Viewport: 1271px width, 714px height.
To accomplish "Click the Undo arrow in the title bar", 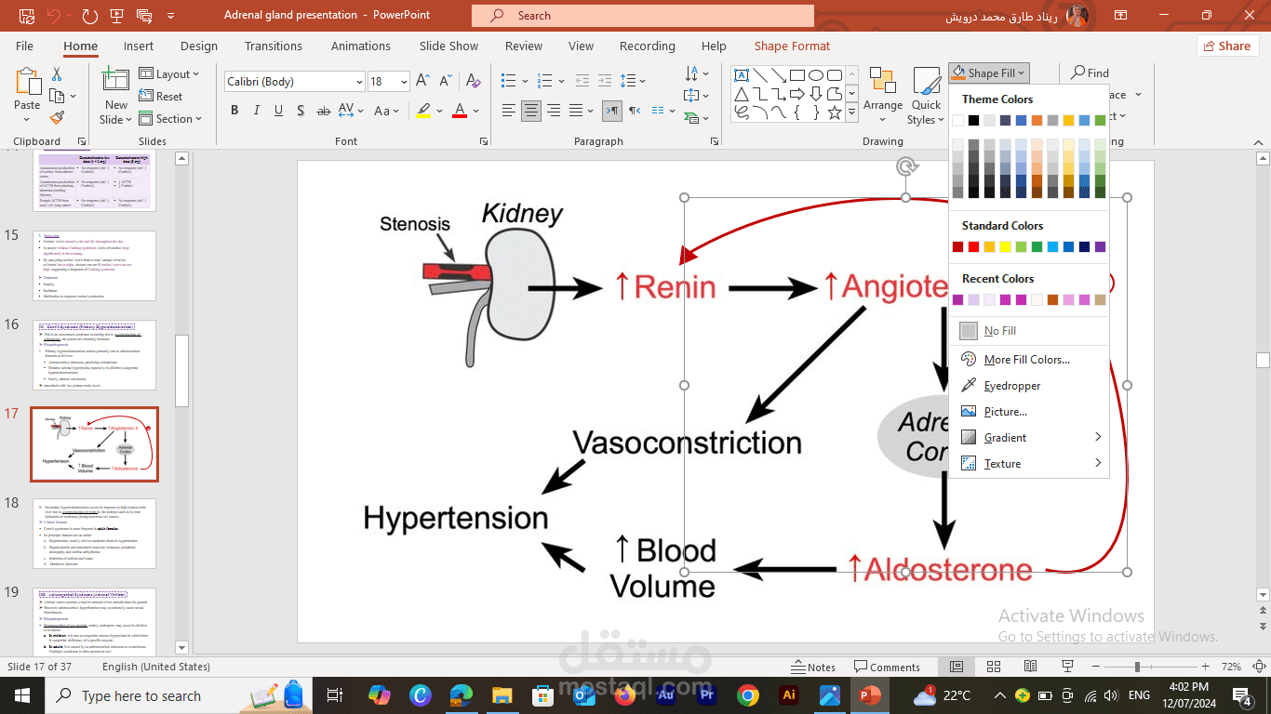I will 53,16.
